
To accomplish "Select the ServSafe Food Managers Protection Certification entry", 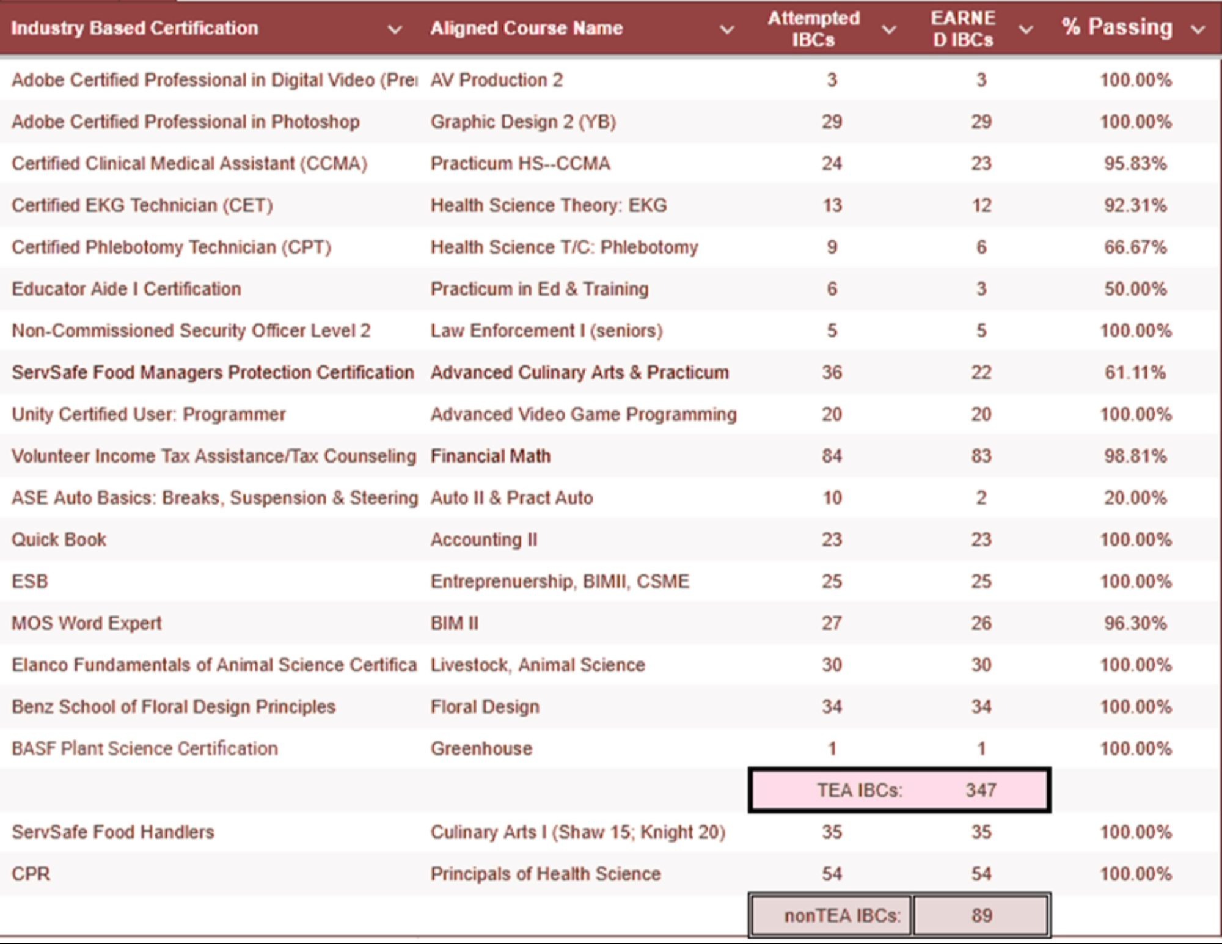I will tap(212, 372).
